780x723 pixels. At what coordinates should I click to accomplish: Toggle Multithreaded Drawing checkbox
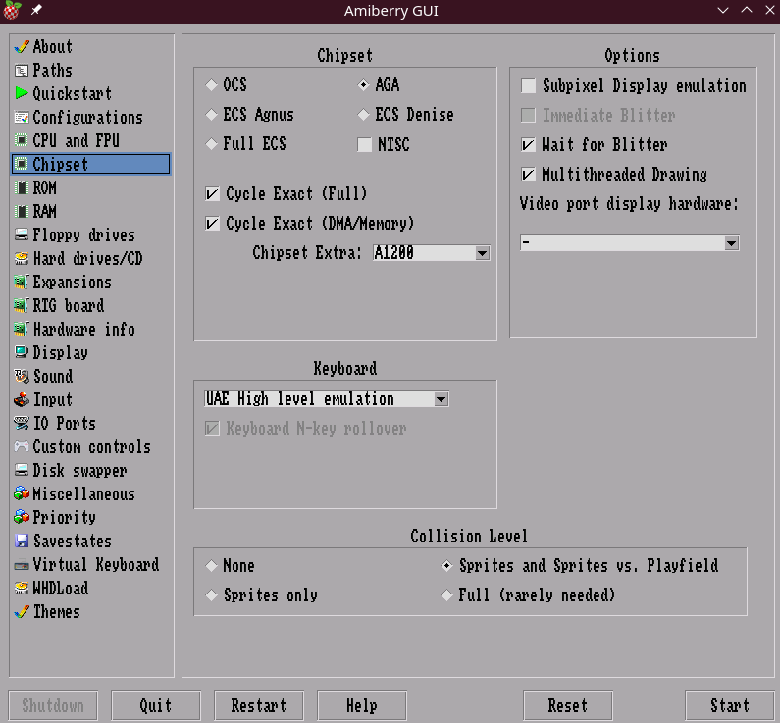point(528,174)
